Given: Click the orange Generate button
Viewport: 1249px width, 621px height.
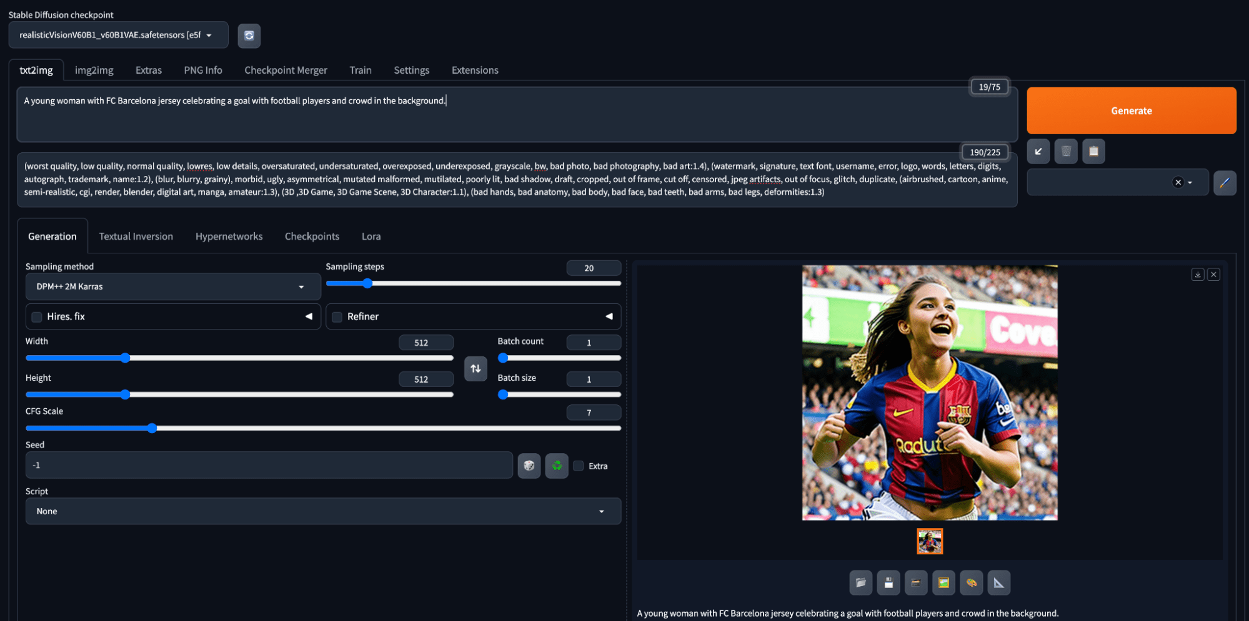Looking at the screenshot, I should [1131, 110].
